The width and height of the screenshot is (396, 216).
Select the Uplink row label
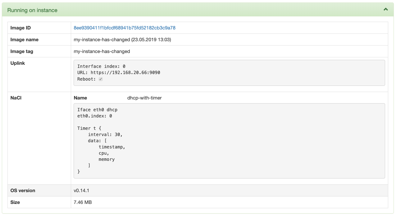[x=18, y=63]
